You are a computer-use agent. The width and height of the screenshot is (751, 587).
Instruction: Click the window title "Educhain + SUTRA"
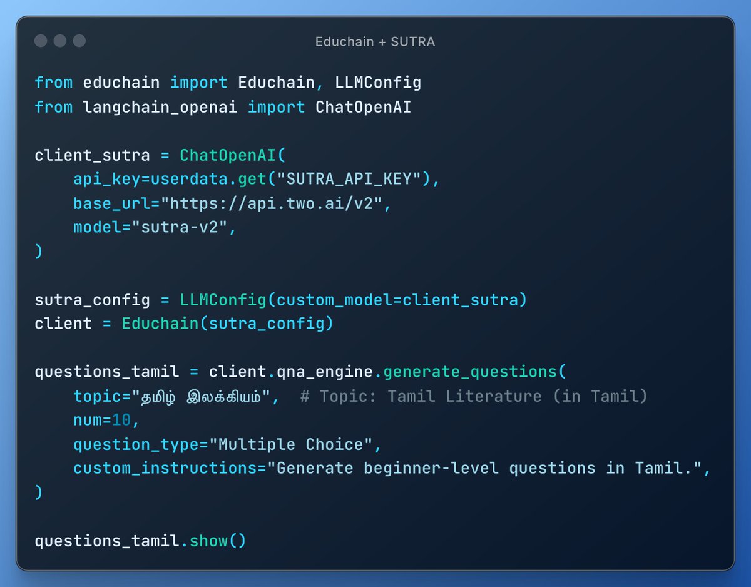(x=375, y=42)
